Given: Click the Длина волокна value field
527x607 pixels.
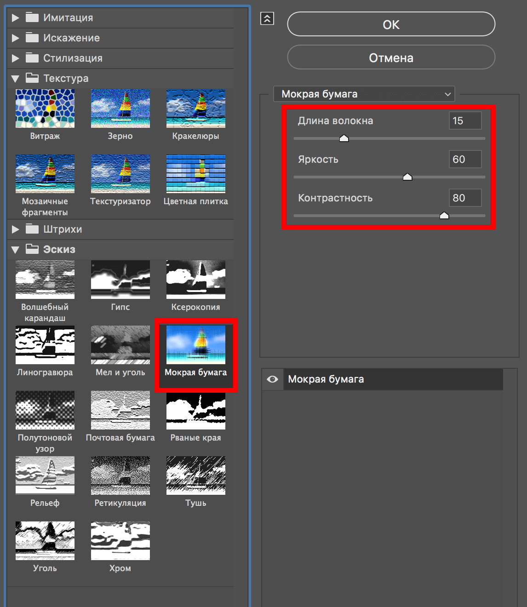Looking at the screenshot, I should pyautogui.click(x=465, y=121).
